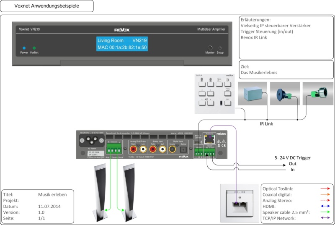Click the date value '11.07.2014'
Viewport: 335px width, 225px height.
tap(49, 207)
